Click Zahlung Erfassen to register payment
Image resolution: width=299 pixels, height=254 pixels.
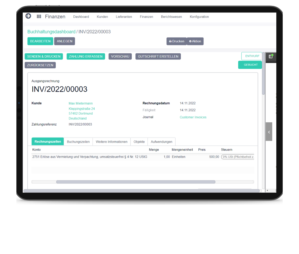tap(86, 56)
